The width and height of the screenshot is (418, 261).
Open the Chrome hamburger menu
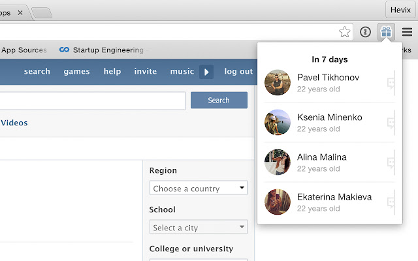[x=407, y=31]
